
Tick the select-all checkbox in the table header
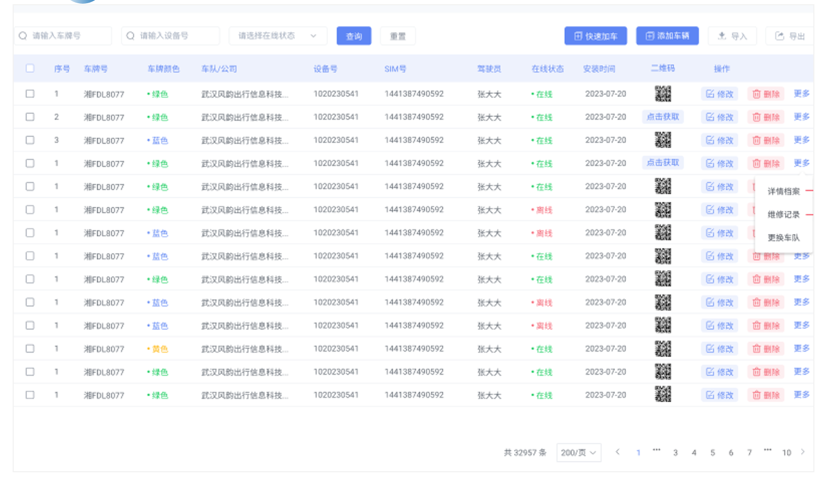pyautogui.click(x=30, y=69)
